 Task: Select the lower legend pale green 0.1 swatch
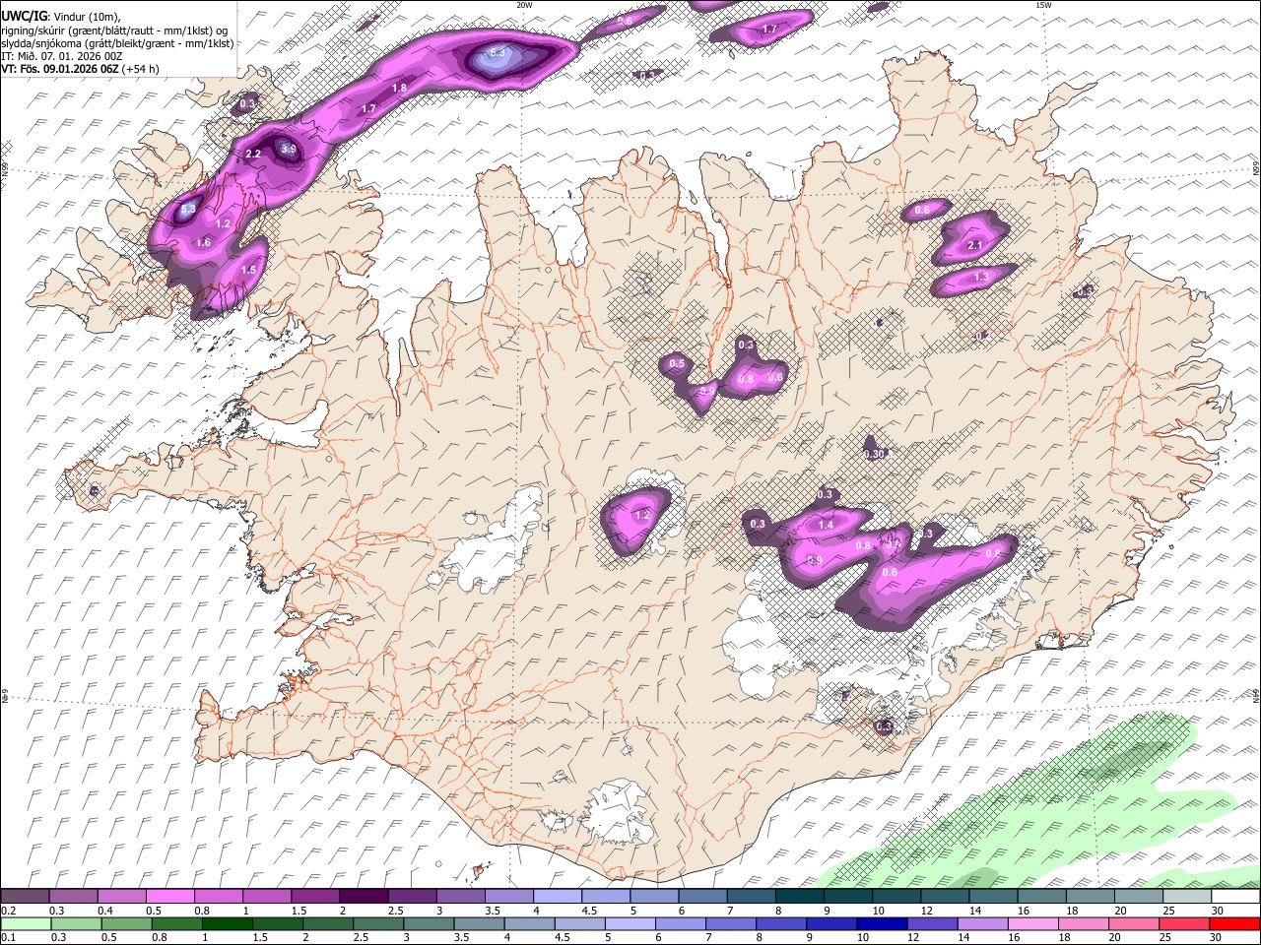pos(26,923)
